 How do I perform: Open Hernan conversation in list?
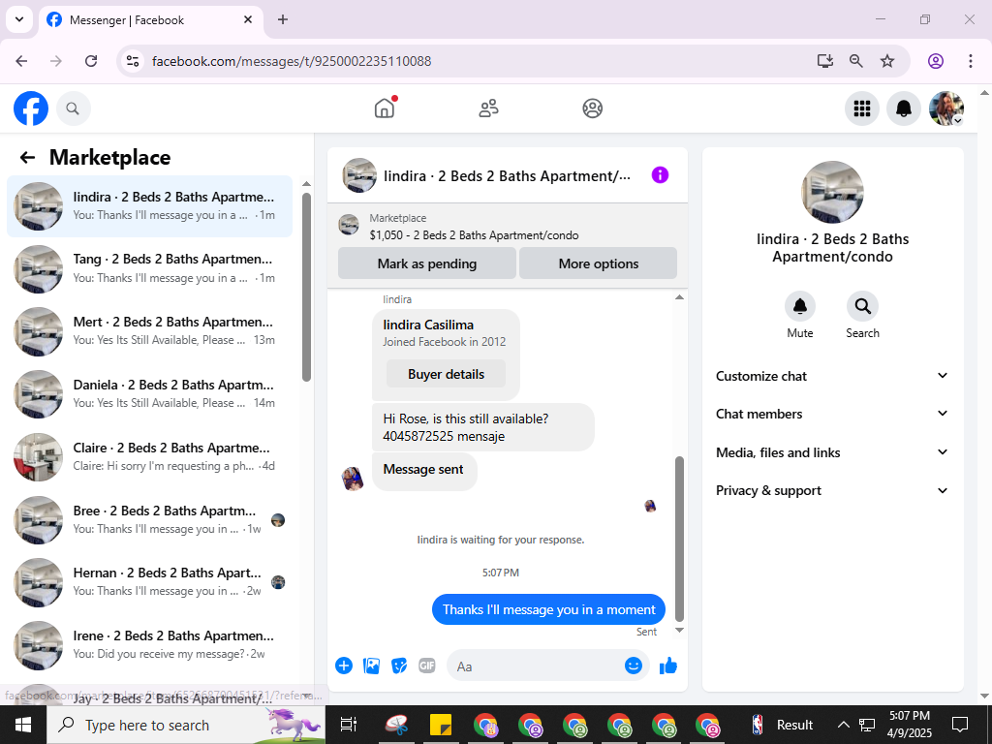(x=150, y=582)
